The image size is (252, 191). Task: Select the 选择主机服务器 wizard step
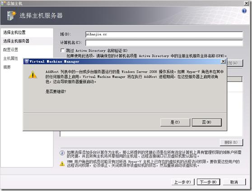pyautogui.click(x=16, y=41)
